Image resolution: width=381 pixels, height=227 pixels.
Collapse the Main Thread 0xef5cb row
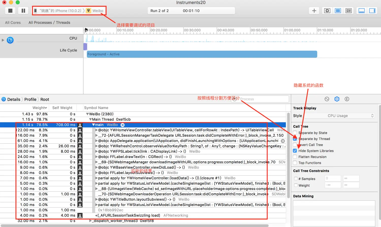click(x=90, y=119)
